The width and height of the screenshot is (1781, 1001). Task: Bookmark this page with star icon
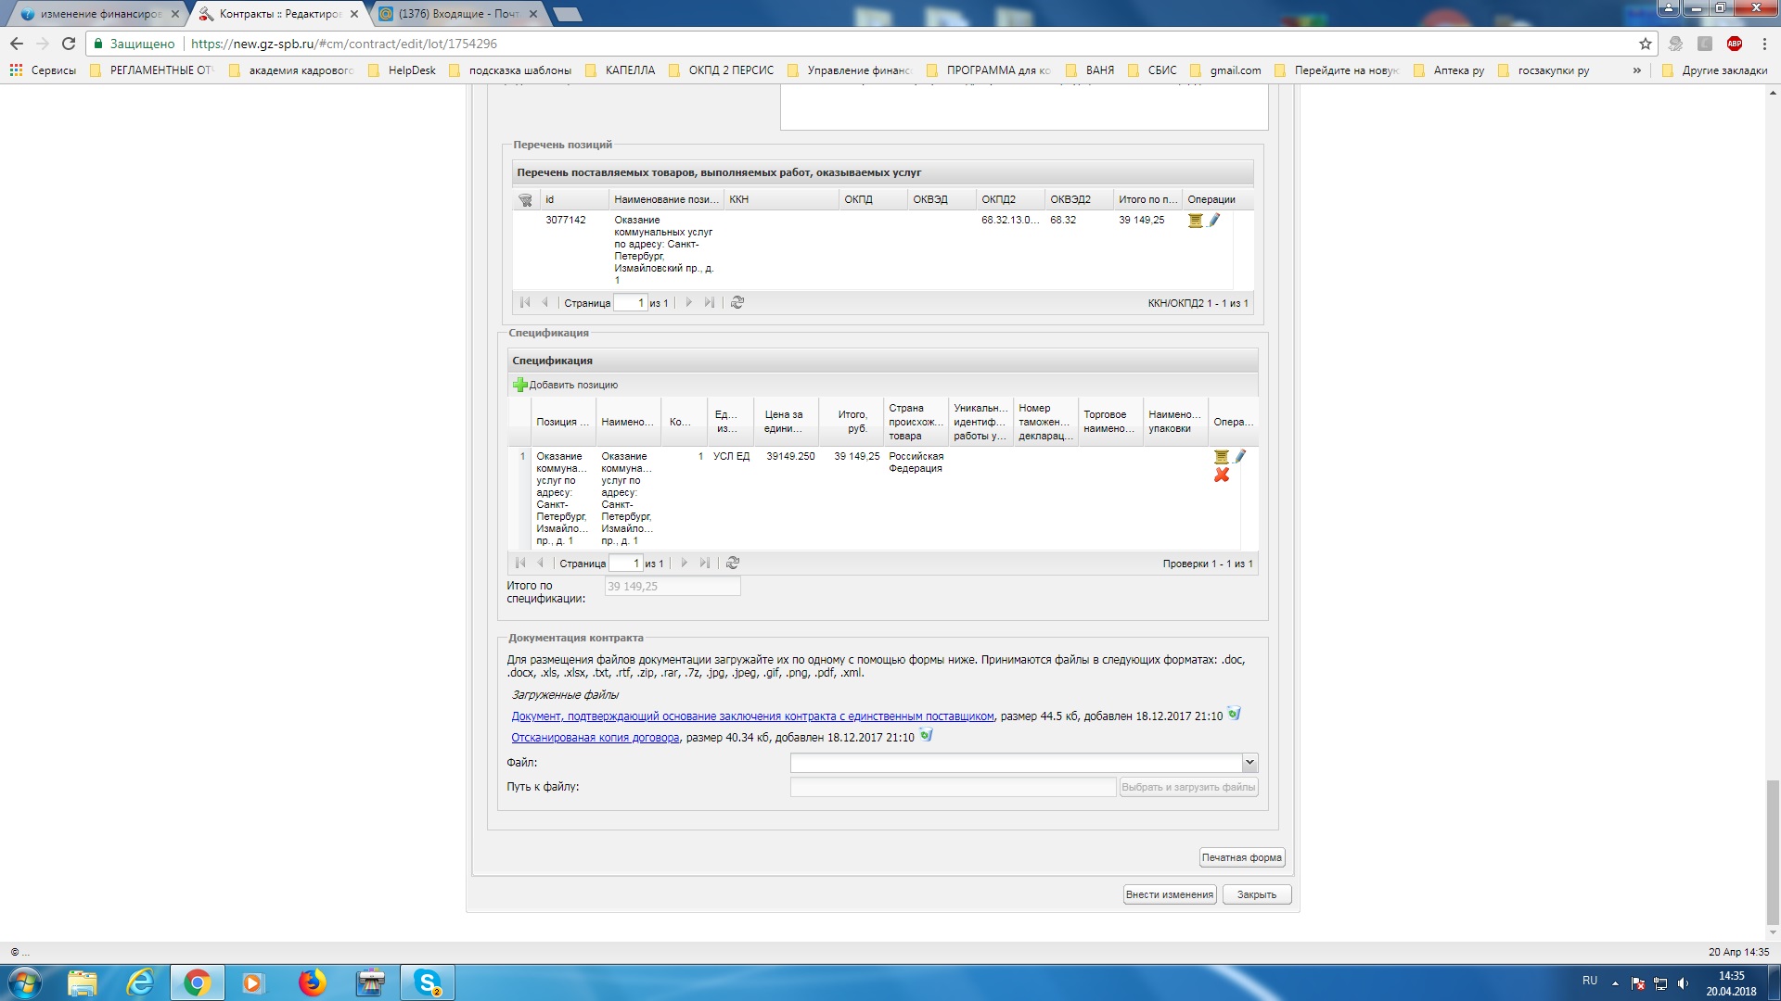[1646, 44]
